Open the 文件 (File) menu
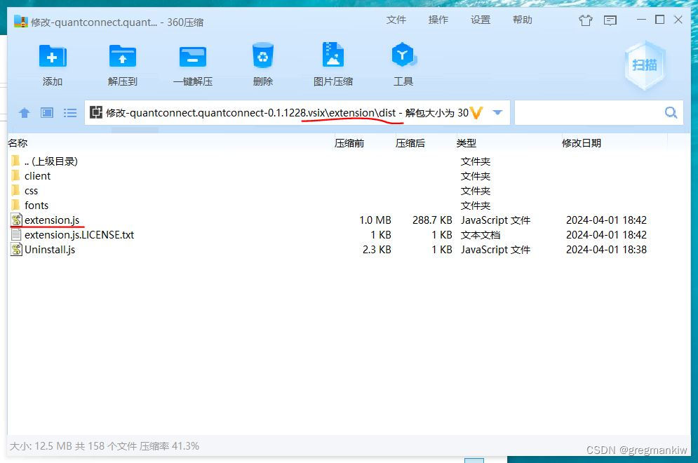The image size is (698, 463). coord(396,20)
